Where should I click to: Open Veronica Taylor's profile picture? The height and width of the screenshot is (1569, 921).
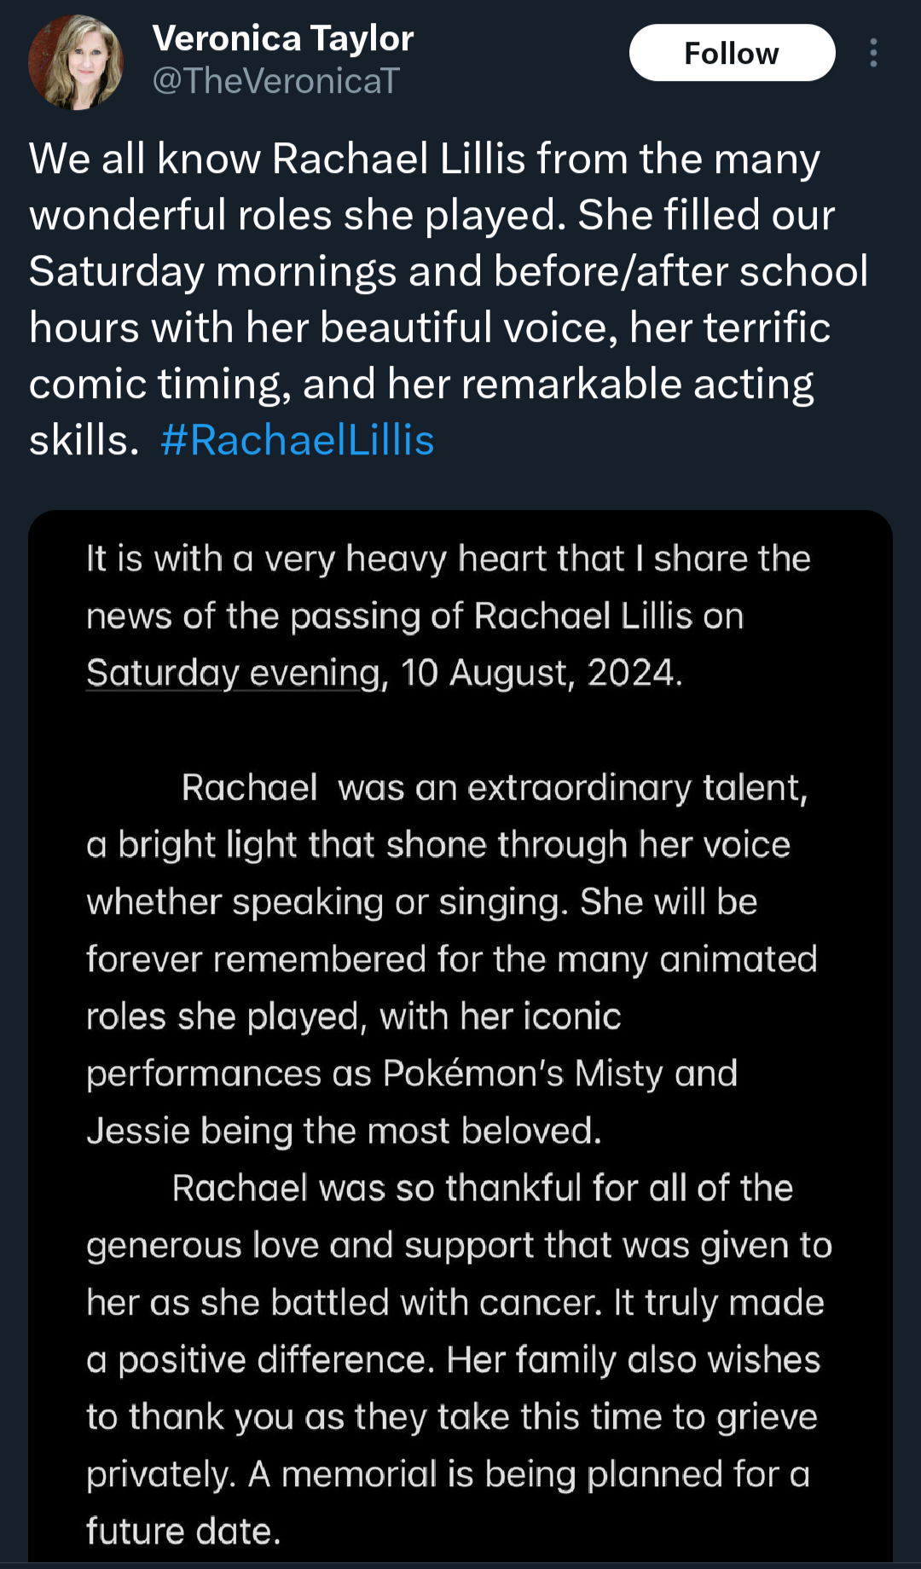pos(76,61)
